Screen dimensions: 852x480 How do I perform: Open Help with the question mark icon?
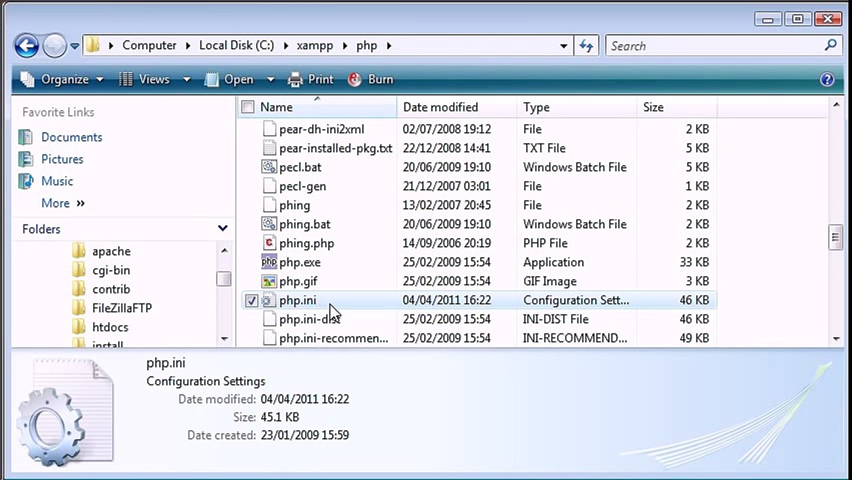coord(827,79)
